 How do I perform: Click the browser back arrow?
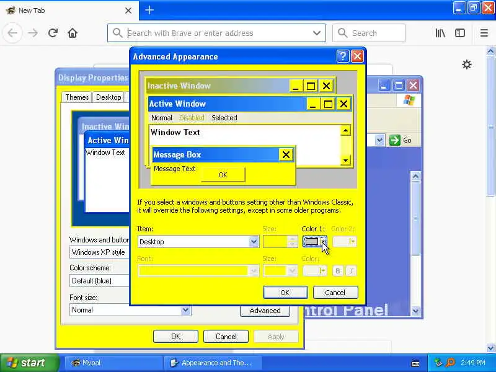12,33
